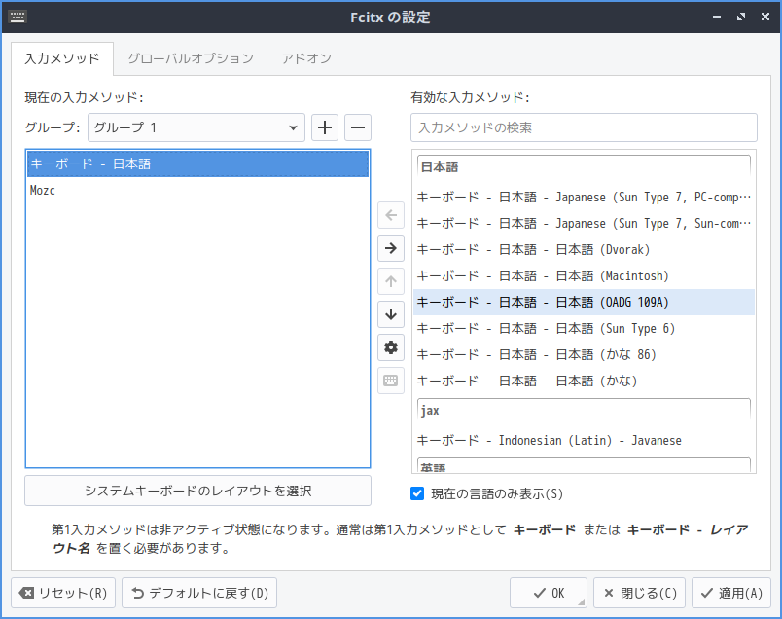The width and height of the screenshot is (782, 619).
Task: Click inside the 入力メソッドの検索 search field
Action: [584, 127]
